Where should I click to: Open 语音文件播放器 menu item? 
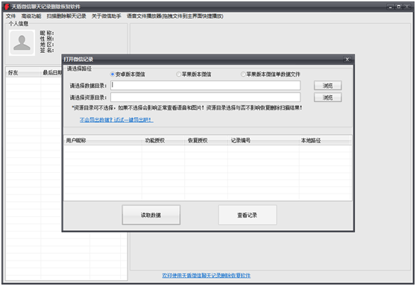click(x=175, y=16)
